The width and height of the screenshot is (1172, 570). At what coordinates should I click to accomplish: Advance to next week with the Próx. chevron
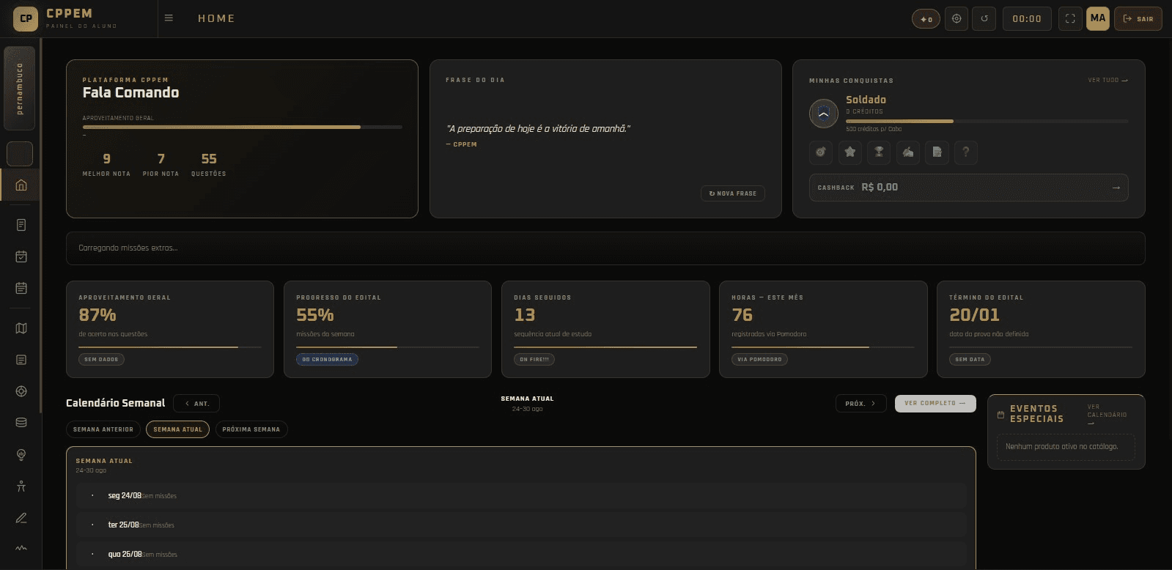pos(860,404)
